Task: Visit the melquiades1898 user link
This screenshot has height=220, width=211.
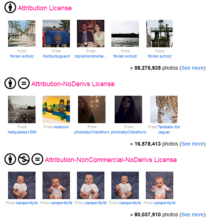Action: coord(22,132)
